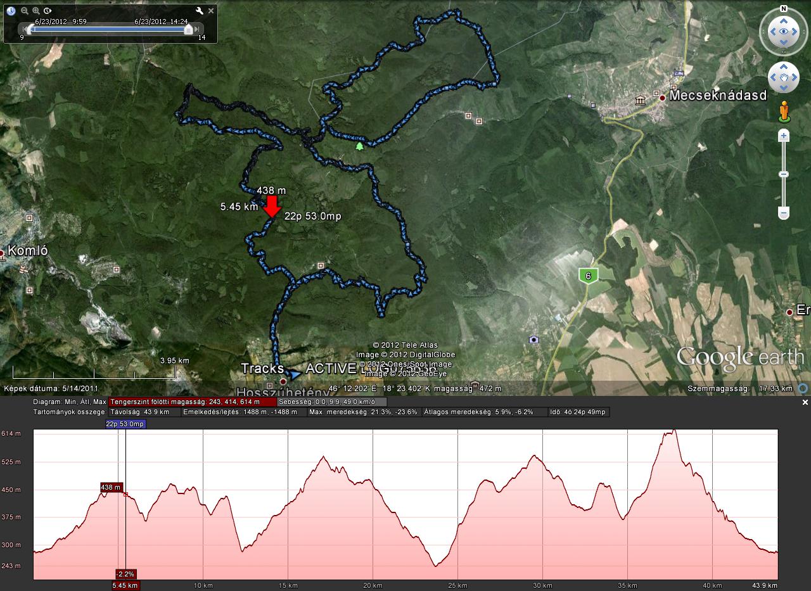Click the 22p 53.0mp profile cursor tag
This screenshot has height=591, width=811.
click(125, 424)
